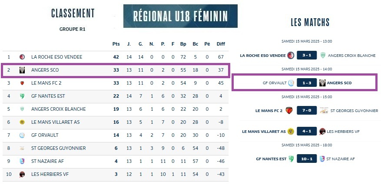381x185 pixels.
Task: Select GF Orvault team name in standings
Action: [x=45, y=135]
